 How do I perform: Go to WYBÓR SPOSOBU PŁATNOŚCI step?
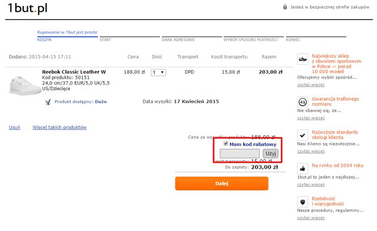pos(250,39)
